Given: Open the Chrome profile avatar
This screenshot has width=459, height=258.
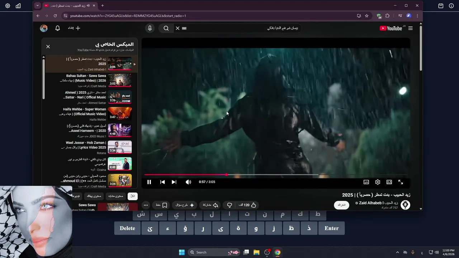Looking at the screenshot, I should tap(409, 16).
